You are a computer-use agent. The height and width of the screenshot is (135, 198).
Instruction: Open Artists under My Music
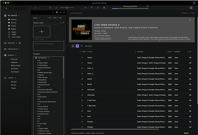click(13, 23)
